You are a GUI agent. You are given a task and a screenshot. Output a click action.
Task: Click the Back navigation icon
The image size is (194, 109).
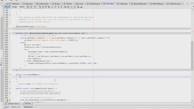pyautogui.click(x=31, y=7)
